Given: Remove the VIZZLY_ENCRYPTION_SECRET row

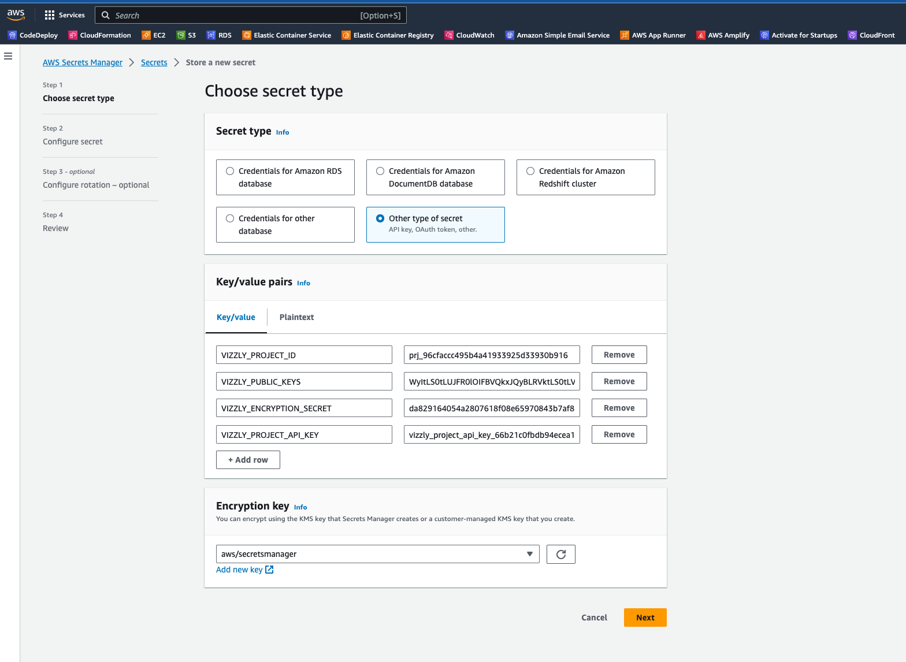Looking at the screenshot, I should point(619,408).
